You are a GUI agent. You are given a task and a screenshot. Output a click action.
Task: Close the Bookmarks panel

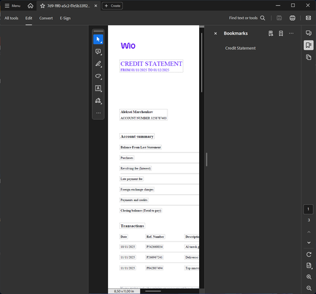click(x=216, y=34)
